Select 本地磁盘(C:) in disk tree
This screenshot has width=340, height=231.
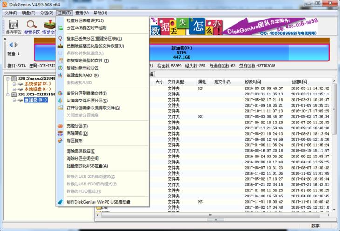click(x=38, y=89)
